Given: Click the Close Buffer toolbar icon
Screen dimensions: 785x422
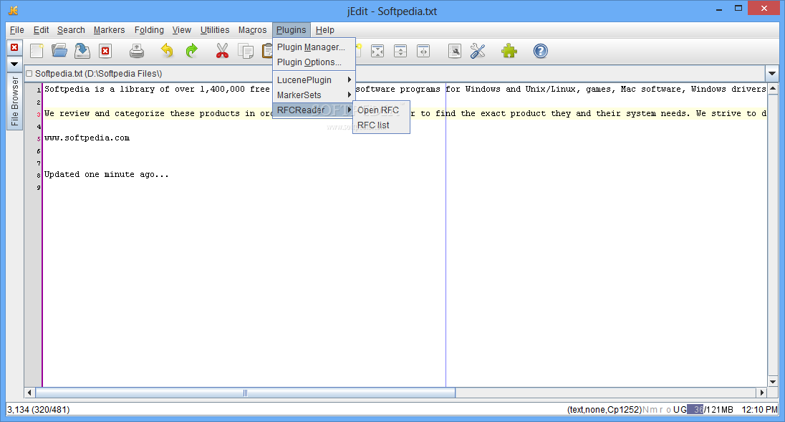Looking at the screenshot, I should coord(105,51).
